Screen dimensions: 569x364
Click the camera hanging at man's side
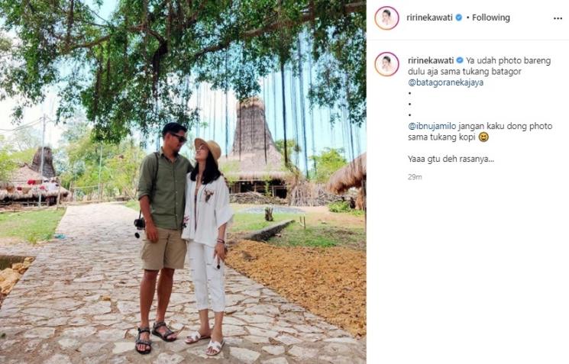tap(139, 225)
